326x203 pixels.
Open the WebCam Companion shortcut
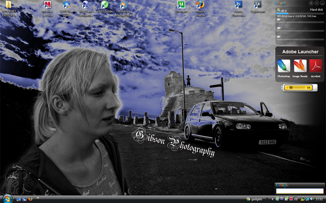86,5
